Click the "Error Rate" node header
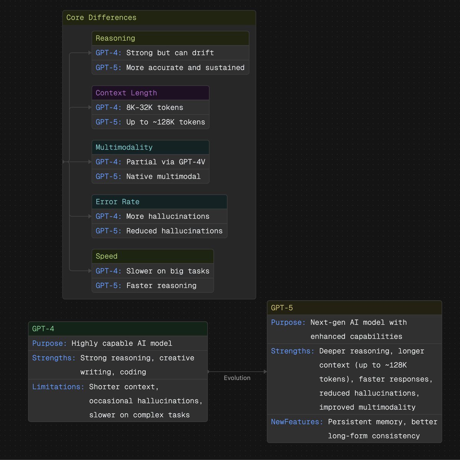460x460 pixels. pyautogui.click(x=159, y=202)
